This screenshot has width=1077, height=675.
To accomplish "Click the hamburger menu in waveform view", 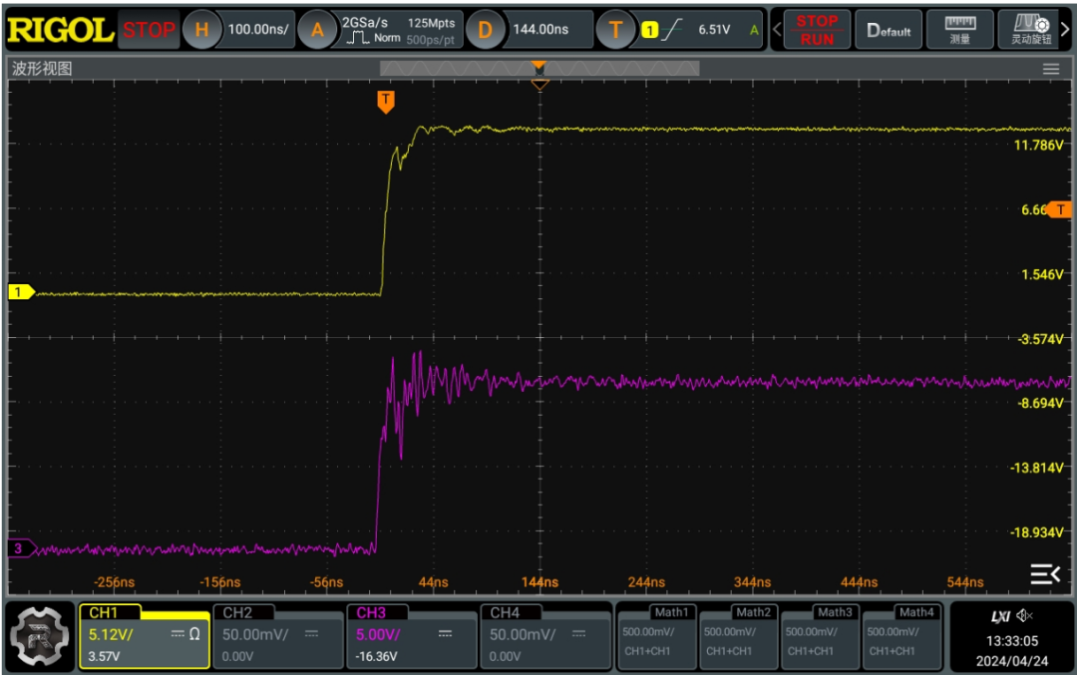I will [1051, 69].
